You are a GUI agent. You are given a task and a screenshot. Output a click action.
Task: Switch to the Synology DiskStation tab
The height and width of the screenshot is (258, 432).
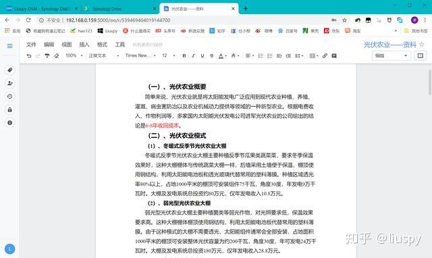pos(41,9)
